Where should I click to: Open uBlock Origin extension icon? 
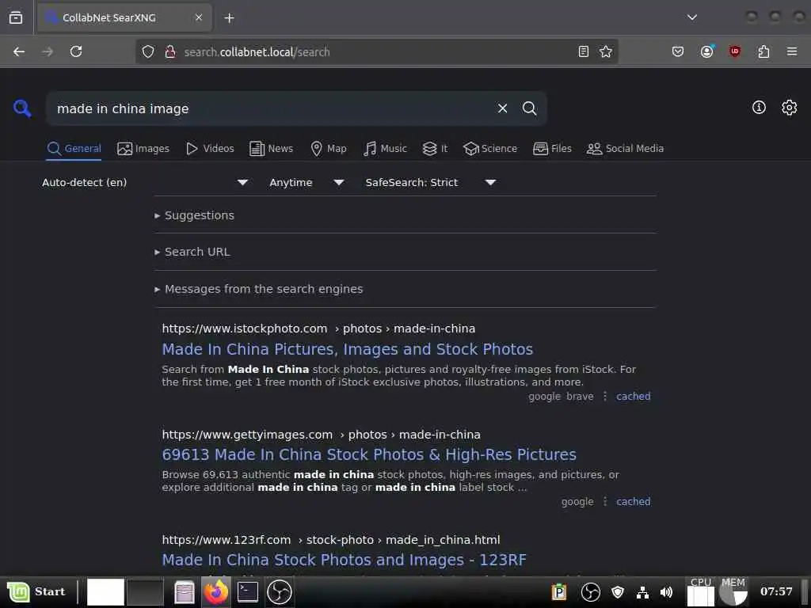(x=735, y=51)
